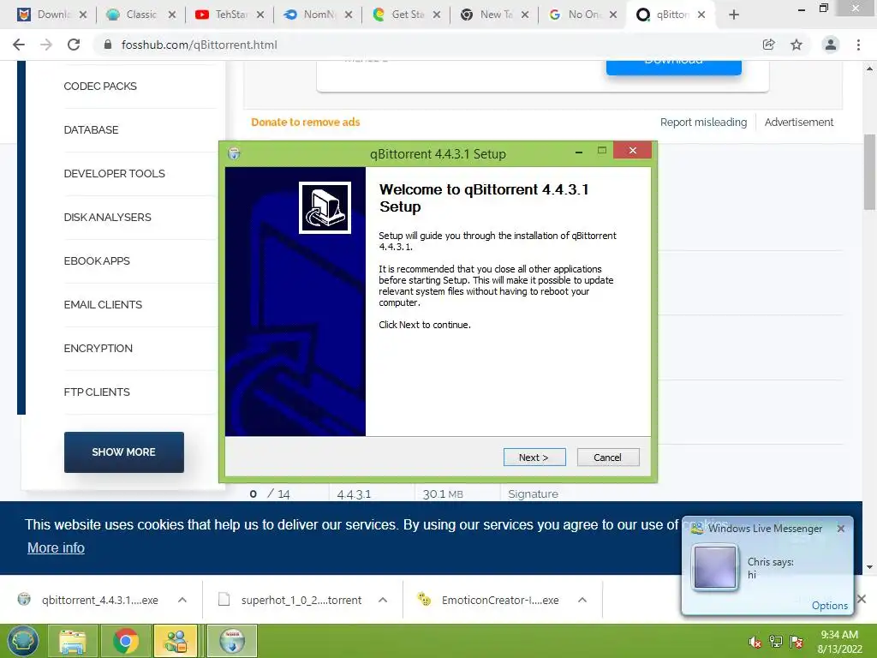This screenshot has height=658, width=877.
Task: Close the Windows Live Messenger notification
Action: [841, 528]
